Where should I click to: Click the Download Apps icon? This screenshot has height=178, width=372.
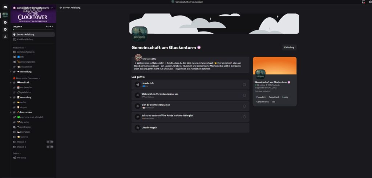(x=5, y=36)
